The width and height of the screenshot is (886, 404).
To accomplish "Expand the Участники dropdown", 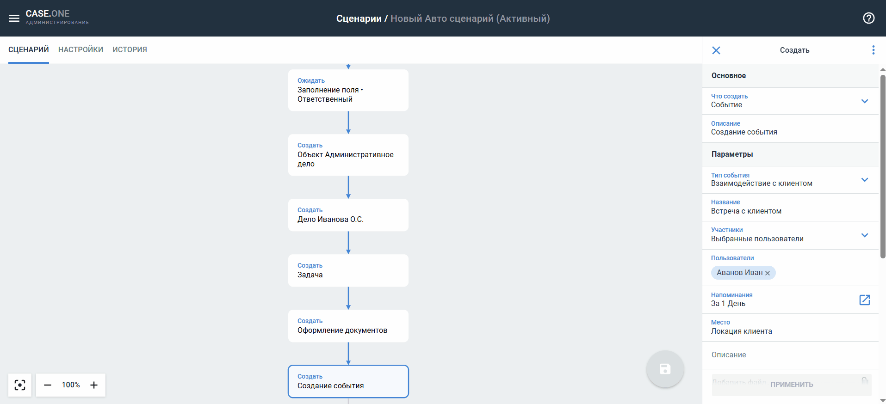I will (864, 235).
